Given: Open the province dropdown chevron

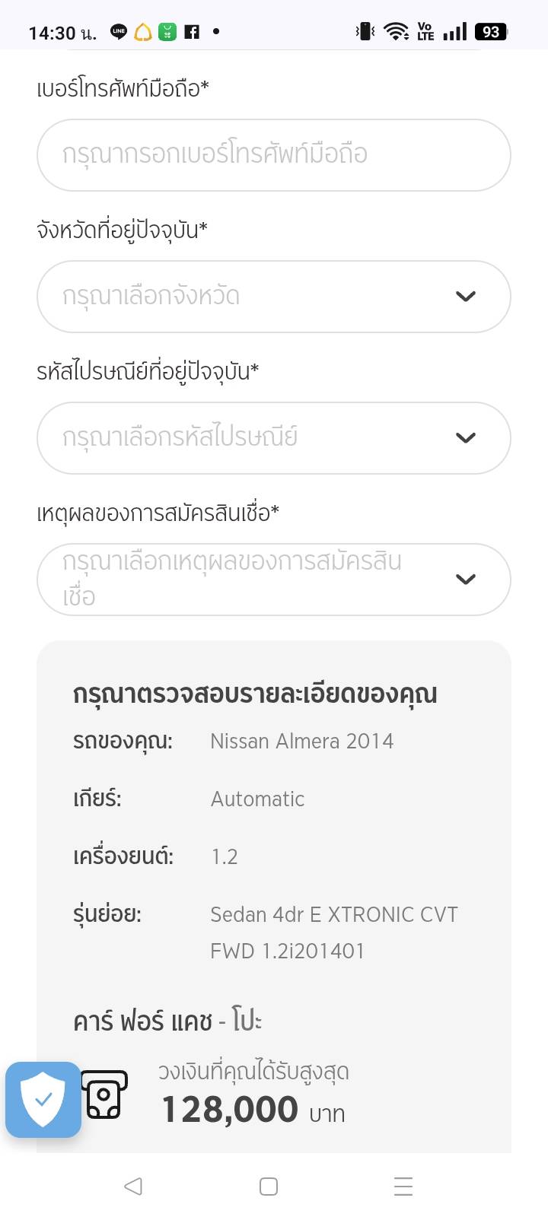Looking at the screenshot, I should click(465, 296).
